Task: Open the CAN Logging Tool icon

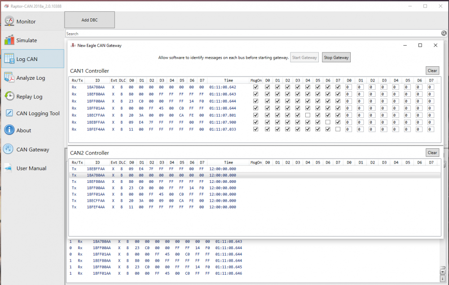Action: point(9,113)
